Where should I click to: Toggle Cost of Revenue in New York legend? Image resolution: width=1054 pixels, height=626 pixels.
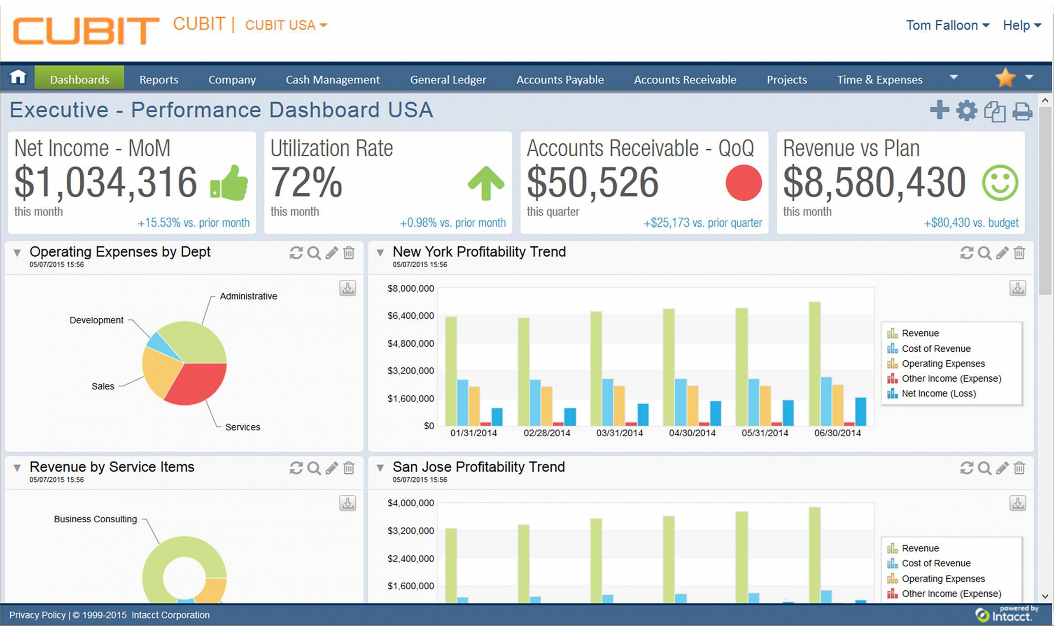[928, 349]
